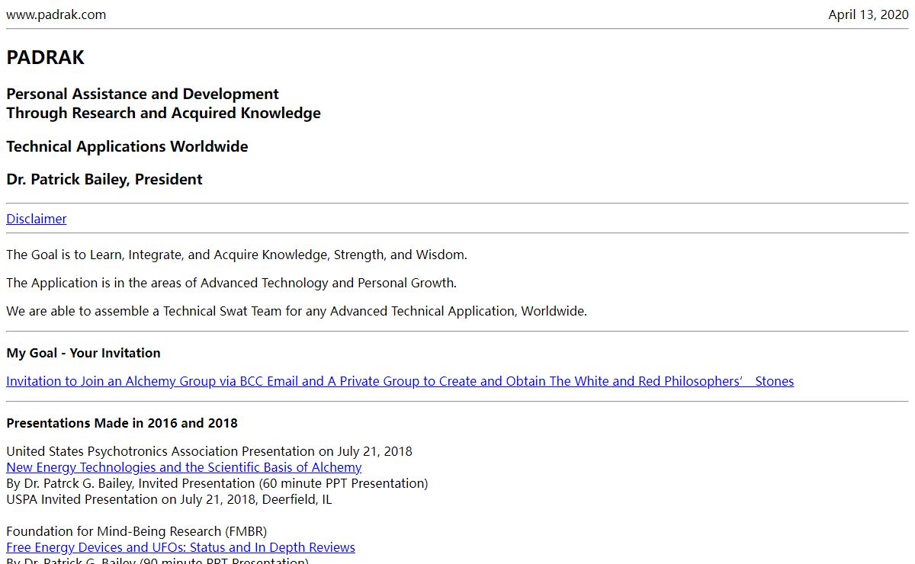Screen dimensions: 915x564
Task: Click the Technical Applications Worldwide heading
Action: point(127,147)
